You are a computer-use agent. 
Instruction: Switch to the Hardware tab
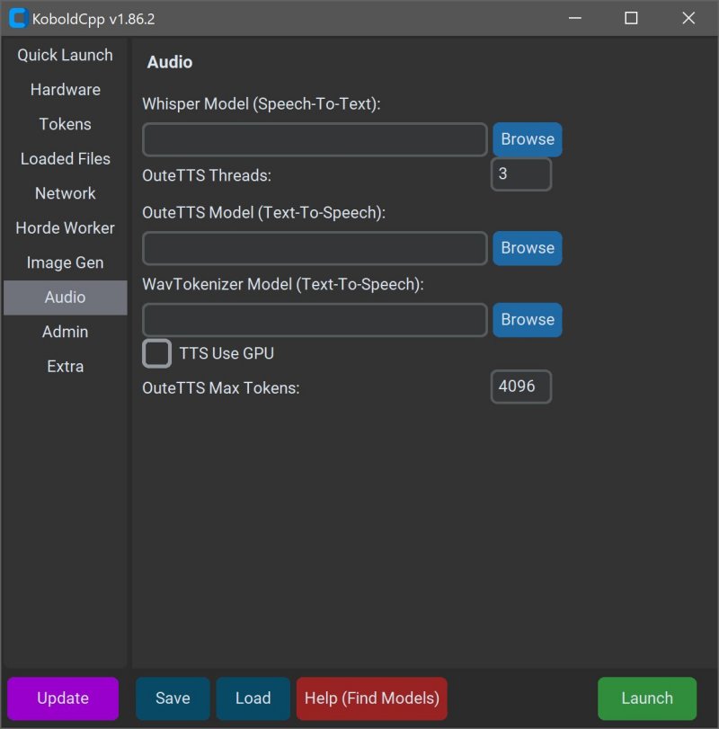[x=66, y=90]
